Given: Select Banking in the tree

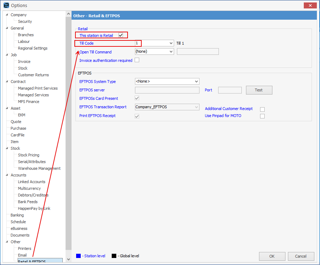Looking at the screenshot, I should [17, 215].
